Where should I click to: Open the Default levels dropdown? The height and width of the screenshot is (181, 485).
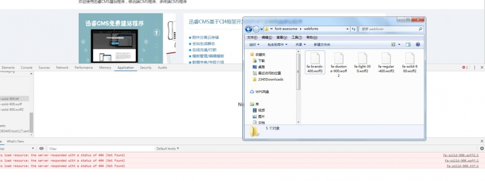pyautogui.click(x=167, y=148)
